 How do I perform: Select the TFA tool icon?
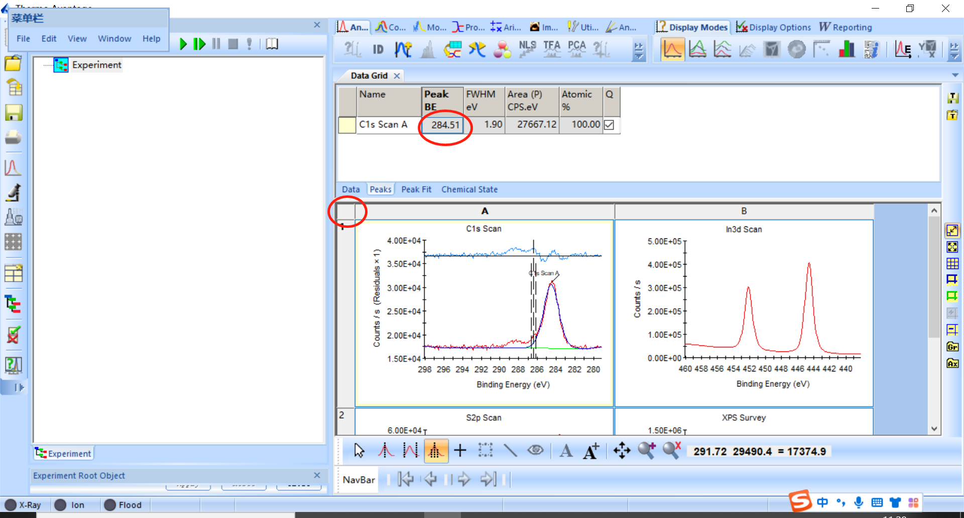coord(552,49)
